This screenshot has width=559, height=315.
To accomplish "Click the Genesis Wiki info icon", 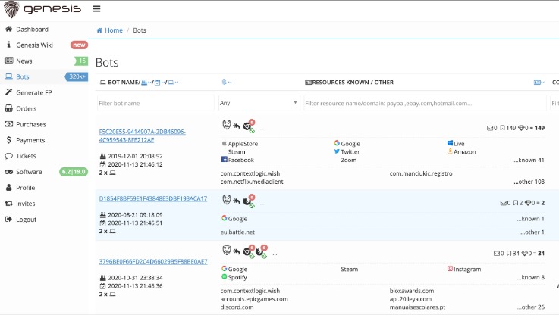I will [8, 45].
